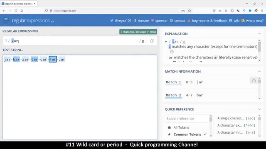Bookmark this page with the star icon

[190, 11]
